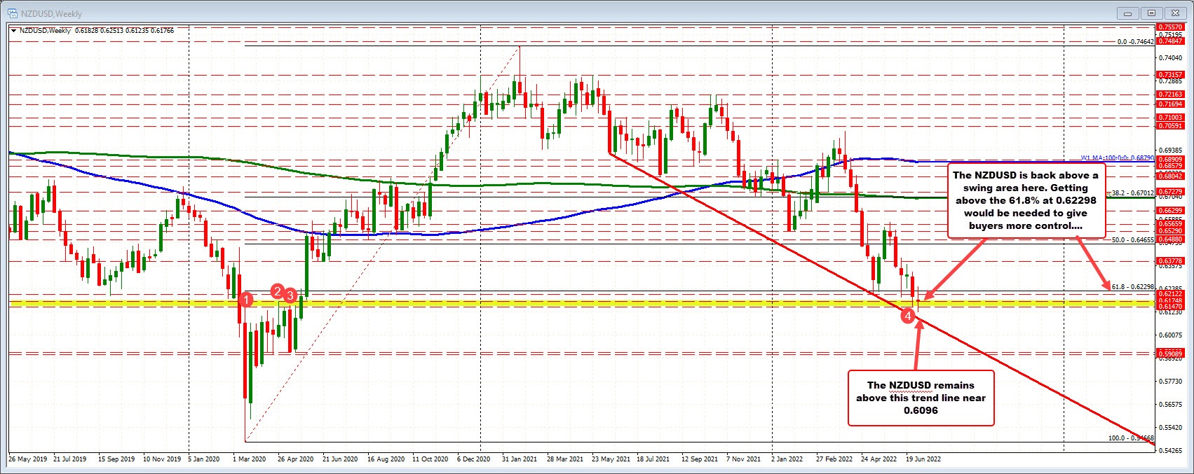
Task: Select red circle marker number 4
Action: 908,316
